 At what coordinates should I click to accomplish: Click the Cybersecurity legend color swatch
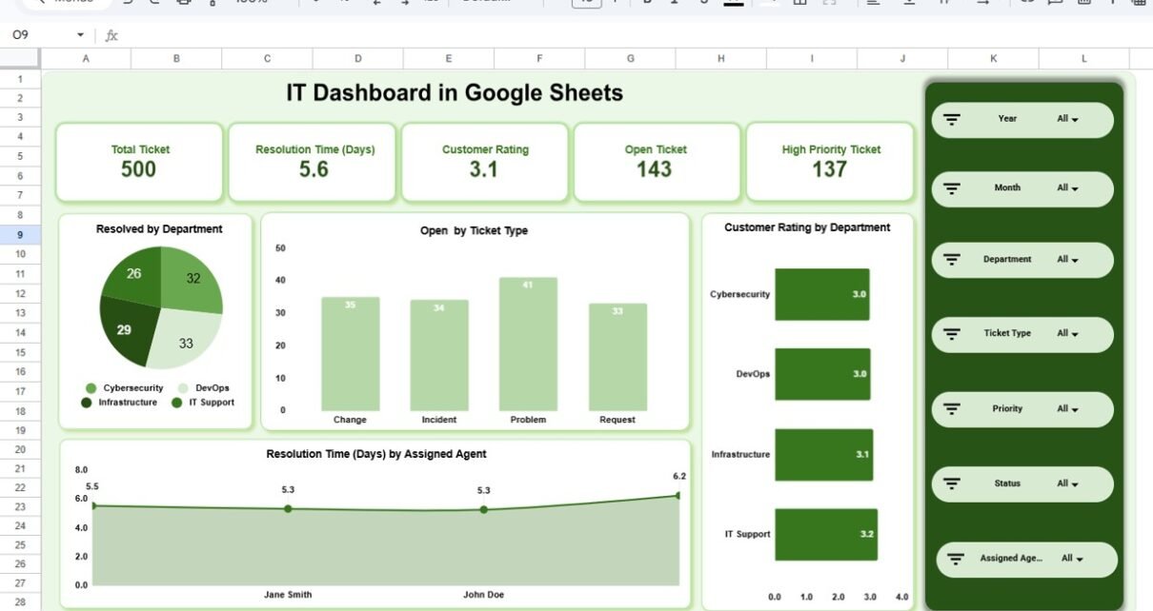[x=91, y=388]
